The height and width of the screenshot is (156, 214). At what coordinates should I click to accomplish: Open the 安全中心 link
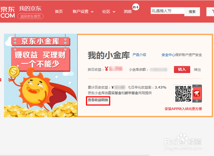[168, 55]
